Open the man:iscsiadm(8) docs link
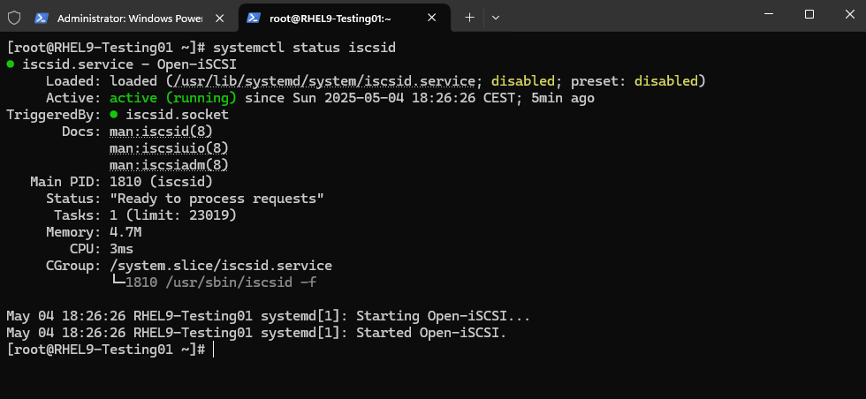 click(169, 165)
